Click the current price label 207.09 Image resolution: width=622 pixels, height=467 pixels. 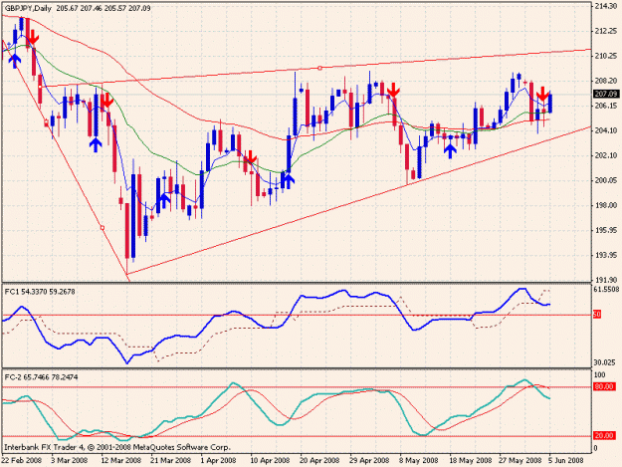[606, 94]
